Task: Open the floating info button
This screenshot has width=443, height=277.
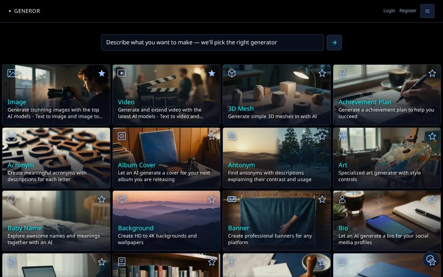Action: click(x=430, y=259)
